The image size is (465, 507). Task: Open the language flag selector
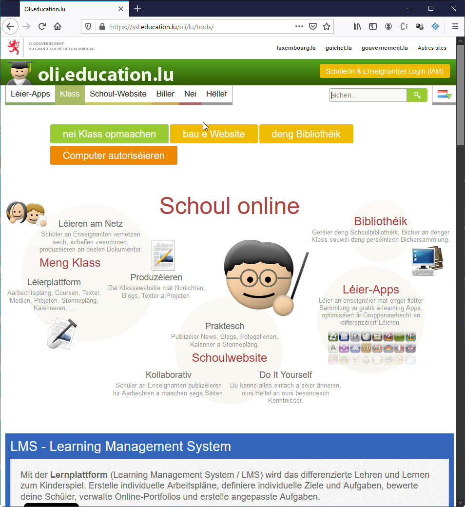pos(445,95)
